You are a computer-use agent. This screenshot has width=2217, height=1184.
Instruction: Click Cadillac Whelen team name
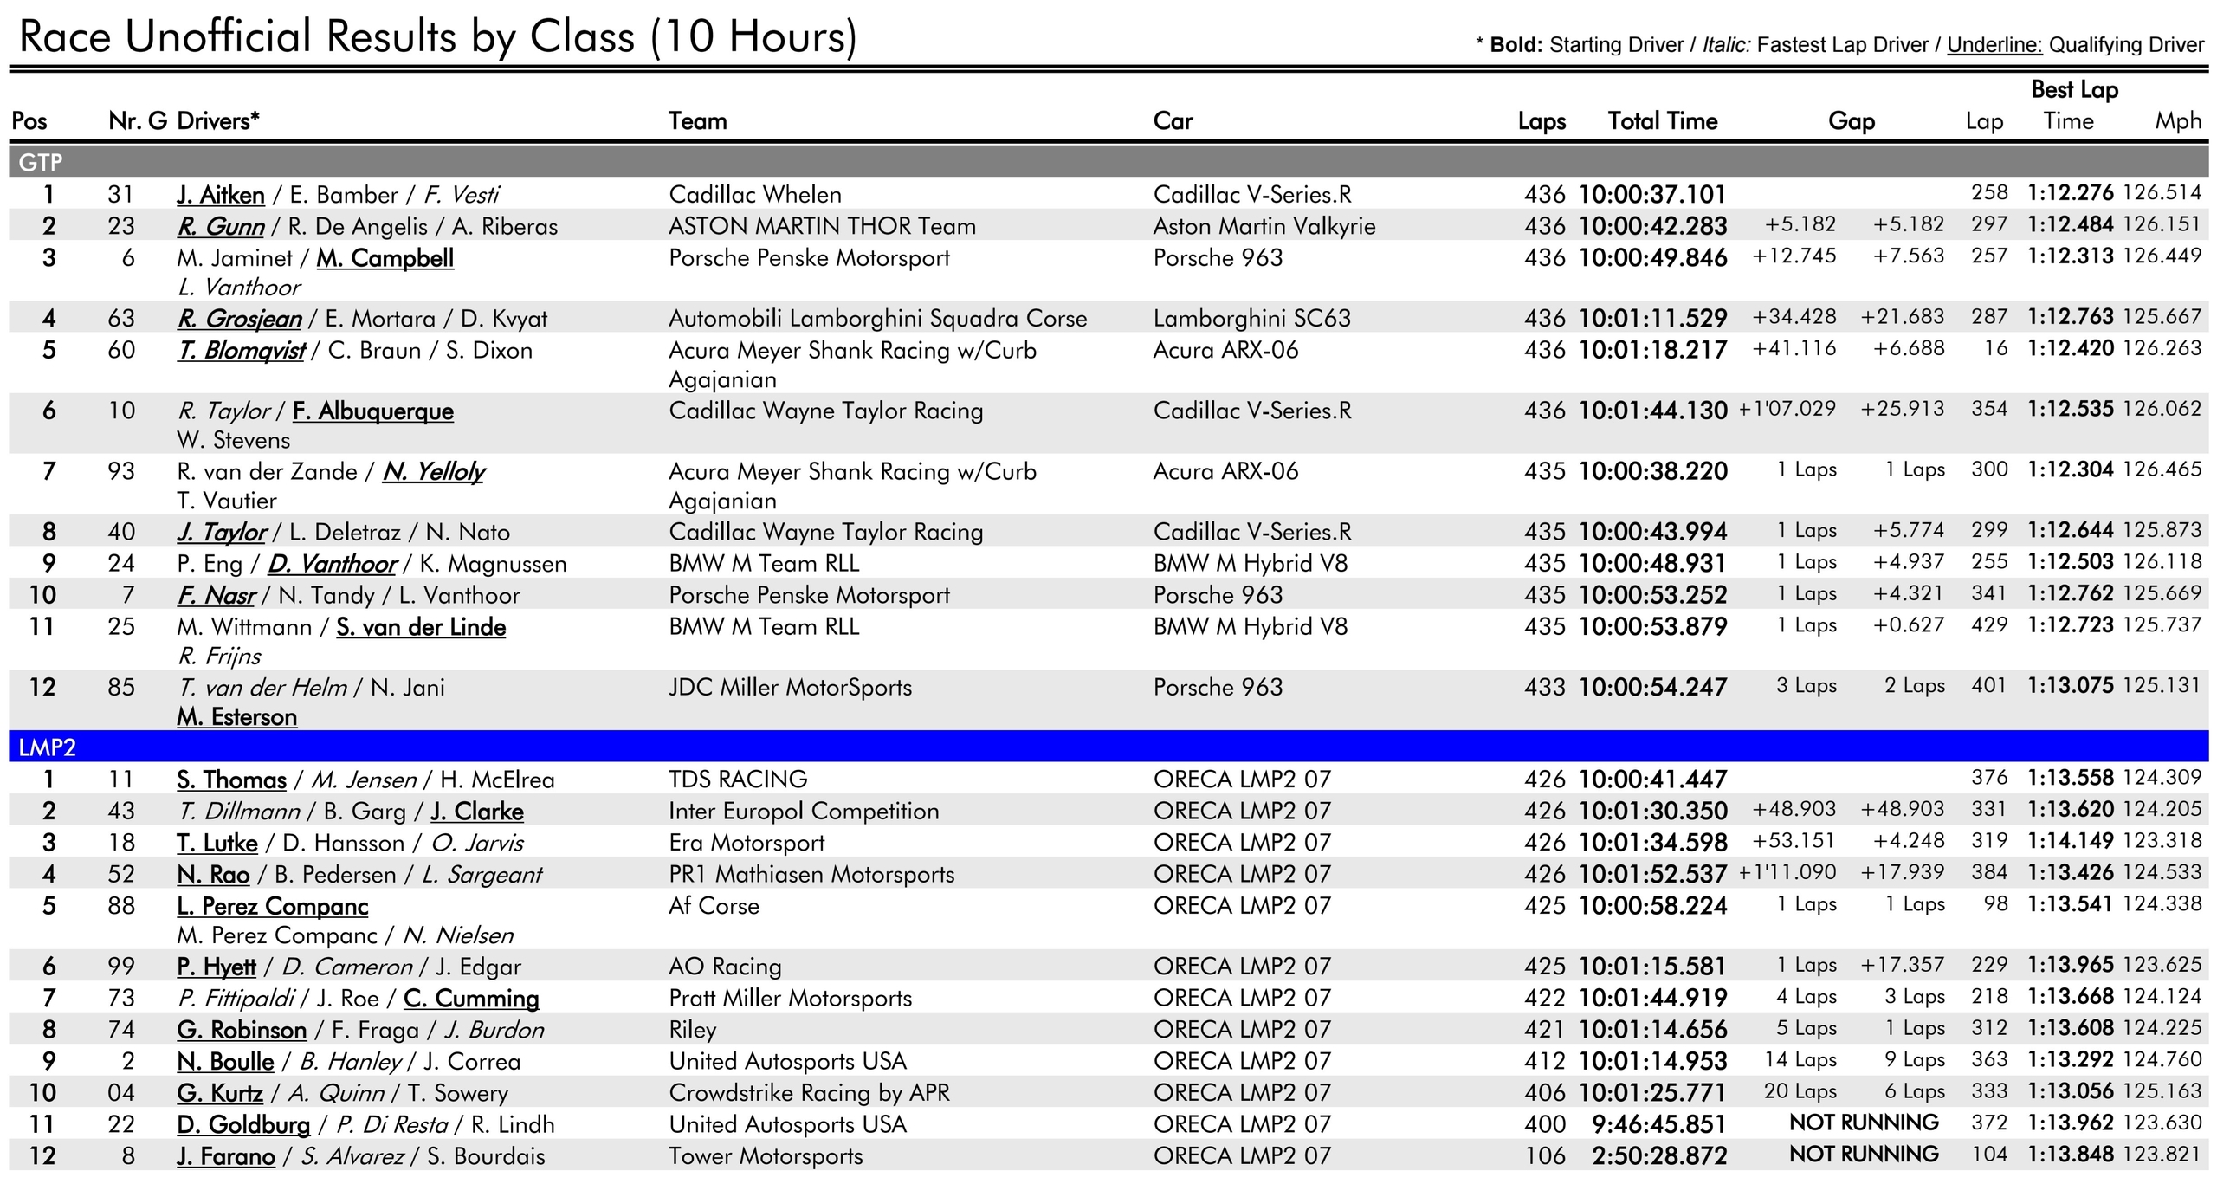pos(754,195)
